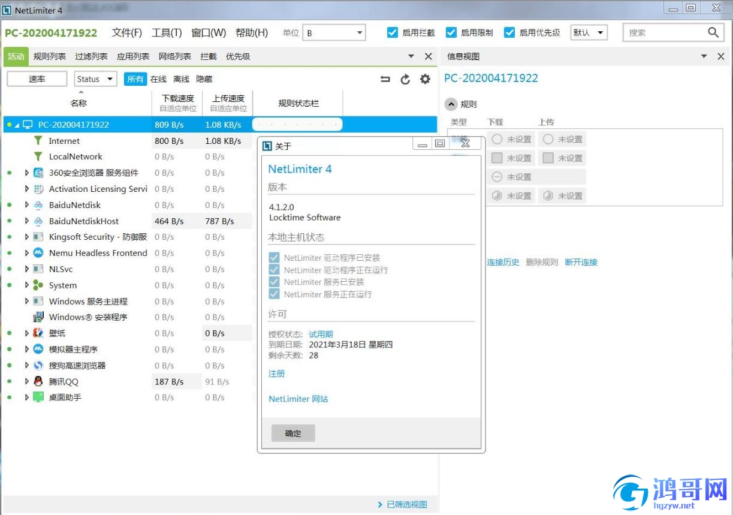Open the settings gear in activity toolbar
This screenshot has width=733, height=515.
click(425, 79)
